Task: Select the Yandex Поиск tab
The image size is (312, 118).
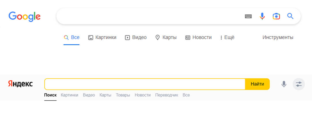Action: tap(50, 95)
